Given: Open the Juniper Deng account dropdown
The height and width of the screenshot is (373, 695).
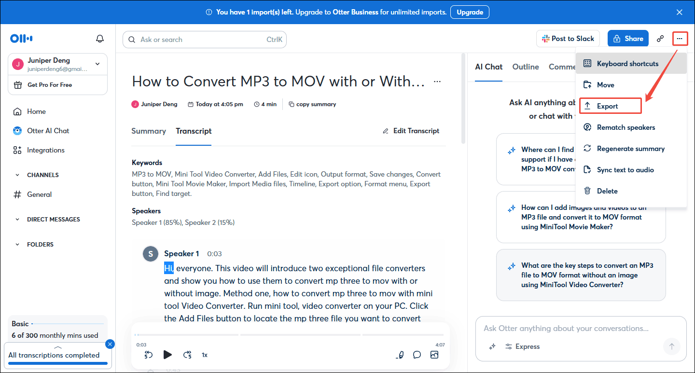Looking at the screenshot, I should coord(97,64).
